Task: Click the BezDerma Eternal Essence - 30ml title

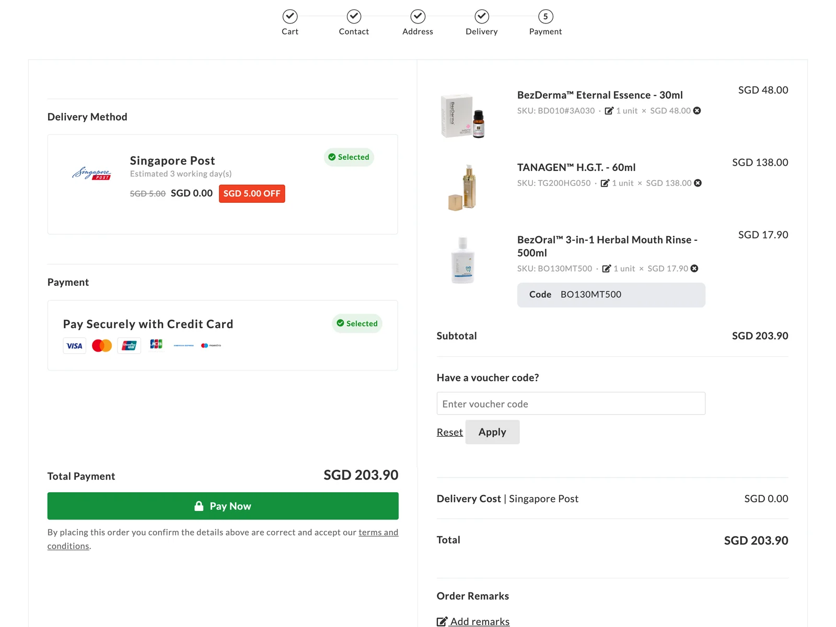Action: coord(600,95)
